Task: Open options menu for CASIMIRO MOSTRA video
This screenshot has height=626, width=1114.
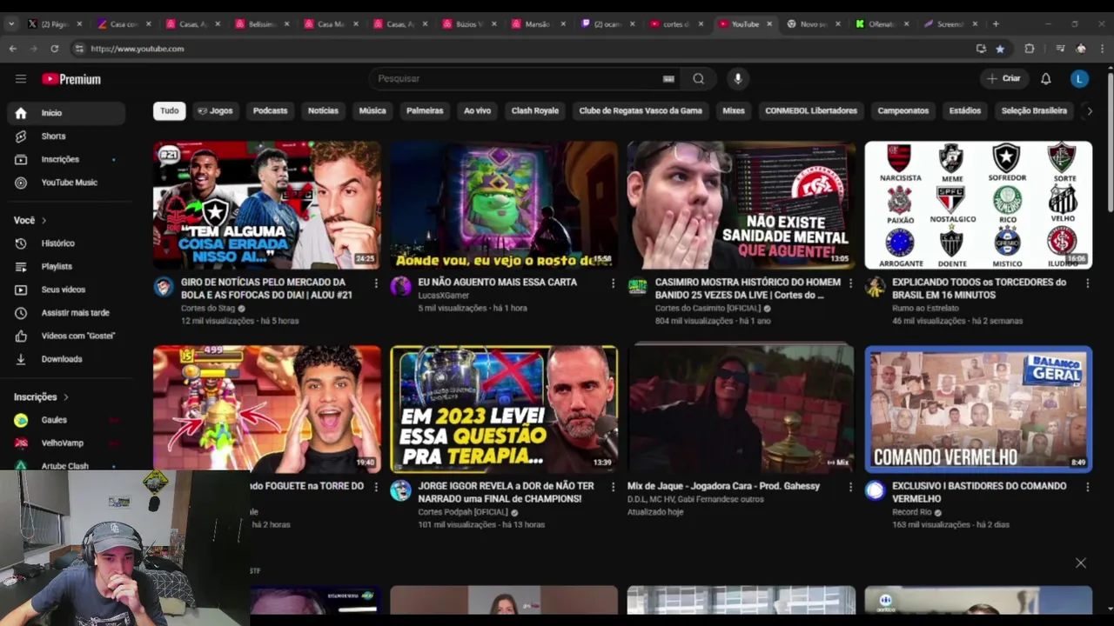Action: click(850, 283)
